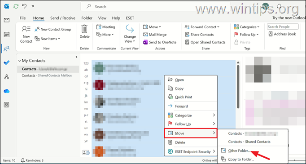Expand the ribbon Move dropdown
The height and width of the screenshot is (164, 306).
click(x=152, y=27)
